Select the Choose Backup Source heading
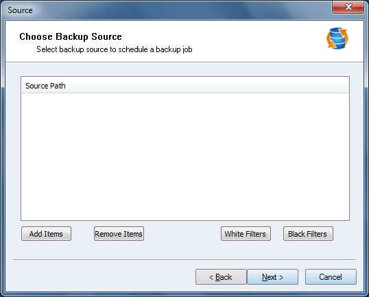The width and height of the screenshot is (369, 297). click(x=71, y=36)
